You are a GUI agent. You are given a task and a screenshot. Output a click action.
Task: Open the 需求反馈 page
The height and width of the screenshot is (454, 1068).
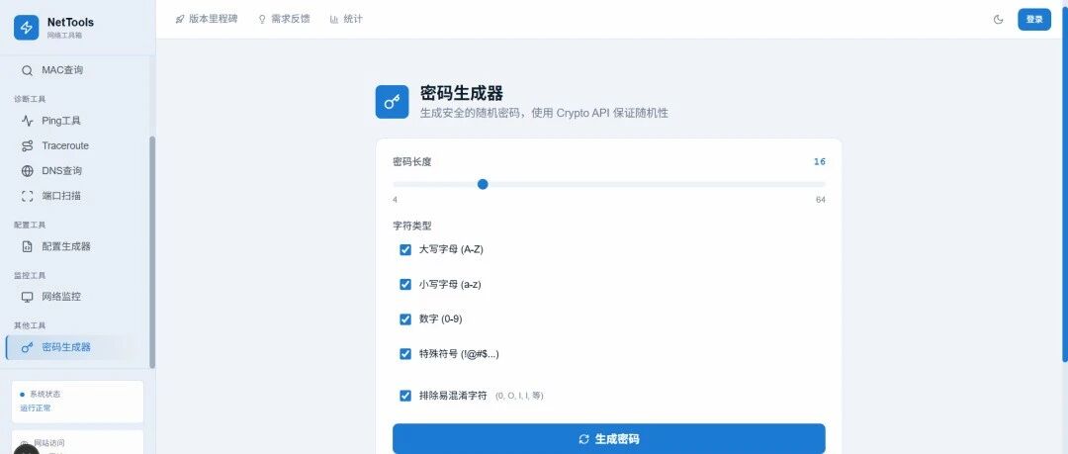284,19
